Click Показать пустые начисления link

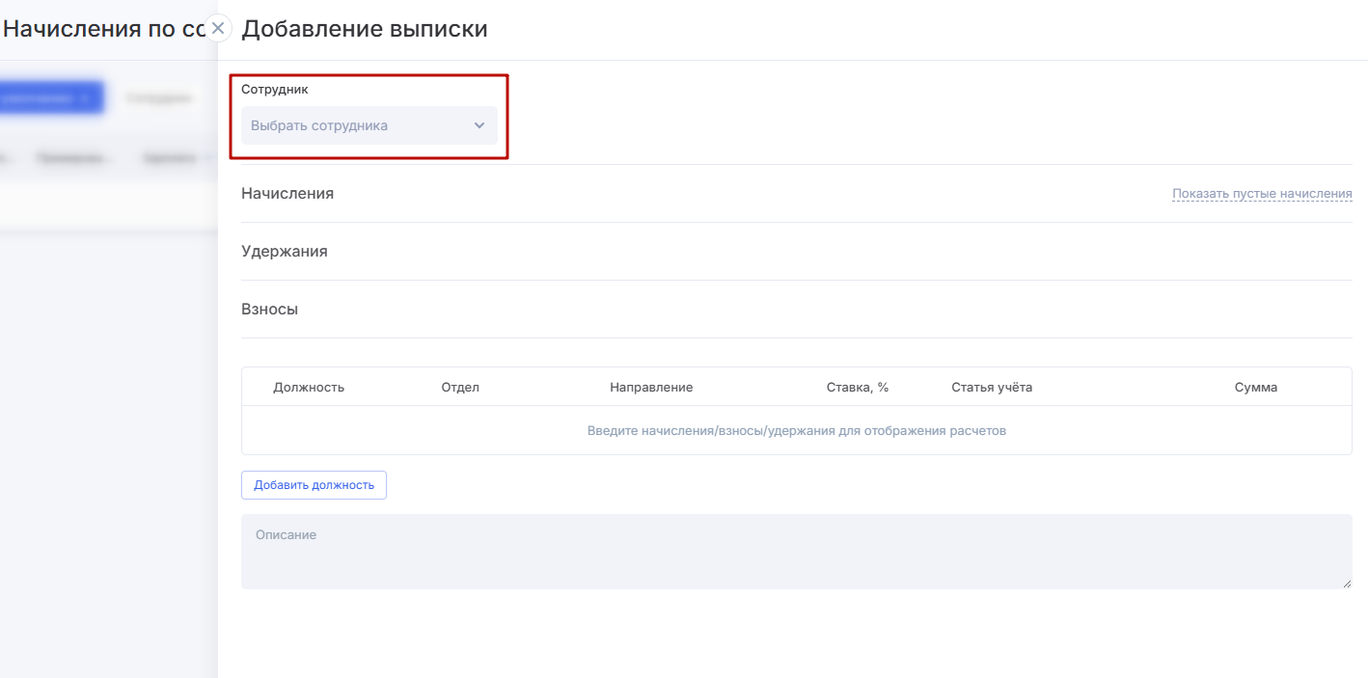(1261, 194)
